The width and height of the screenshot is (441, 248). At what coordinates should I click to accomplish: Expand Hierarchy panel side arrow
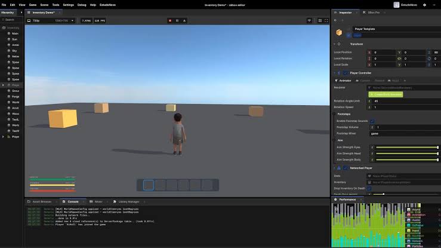[x=21, y=13]
